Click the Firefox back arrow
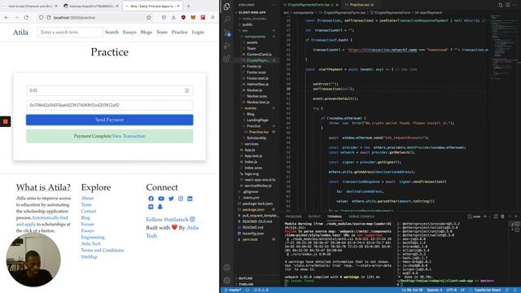 7,17
